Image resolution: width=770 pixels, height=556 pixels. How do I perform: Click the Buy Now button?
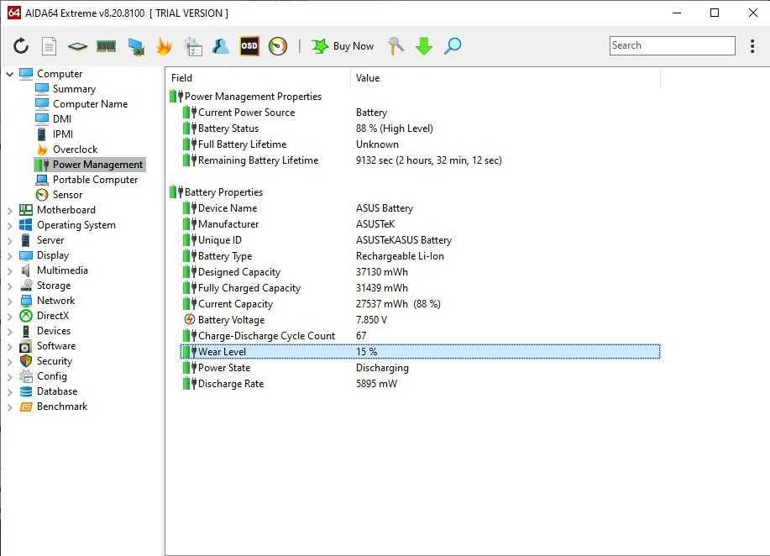(x=343, y=46)
